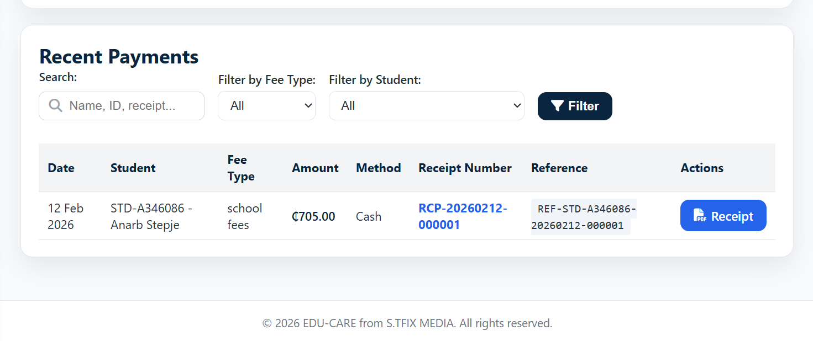Screen dimensions: 813x341
Task: Open the Filter by Fee Type dropdown
Action: [x=266, y=106]
